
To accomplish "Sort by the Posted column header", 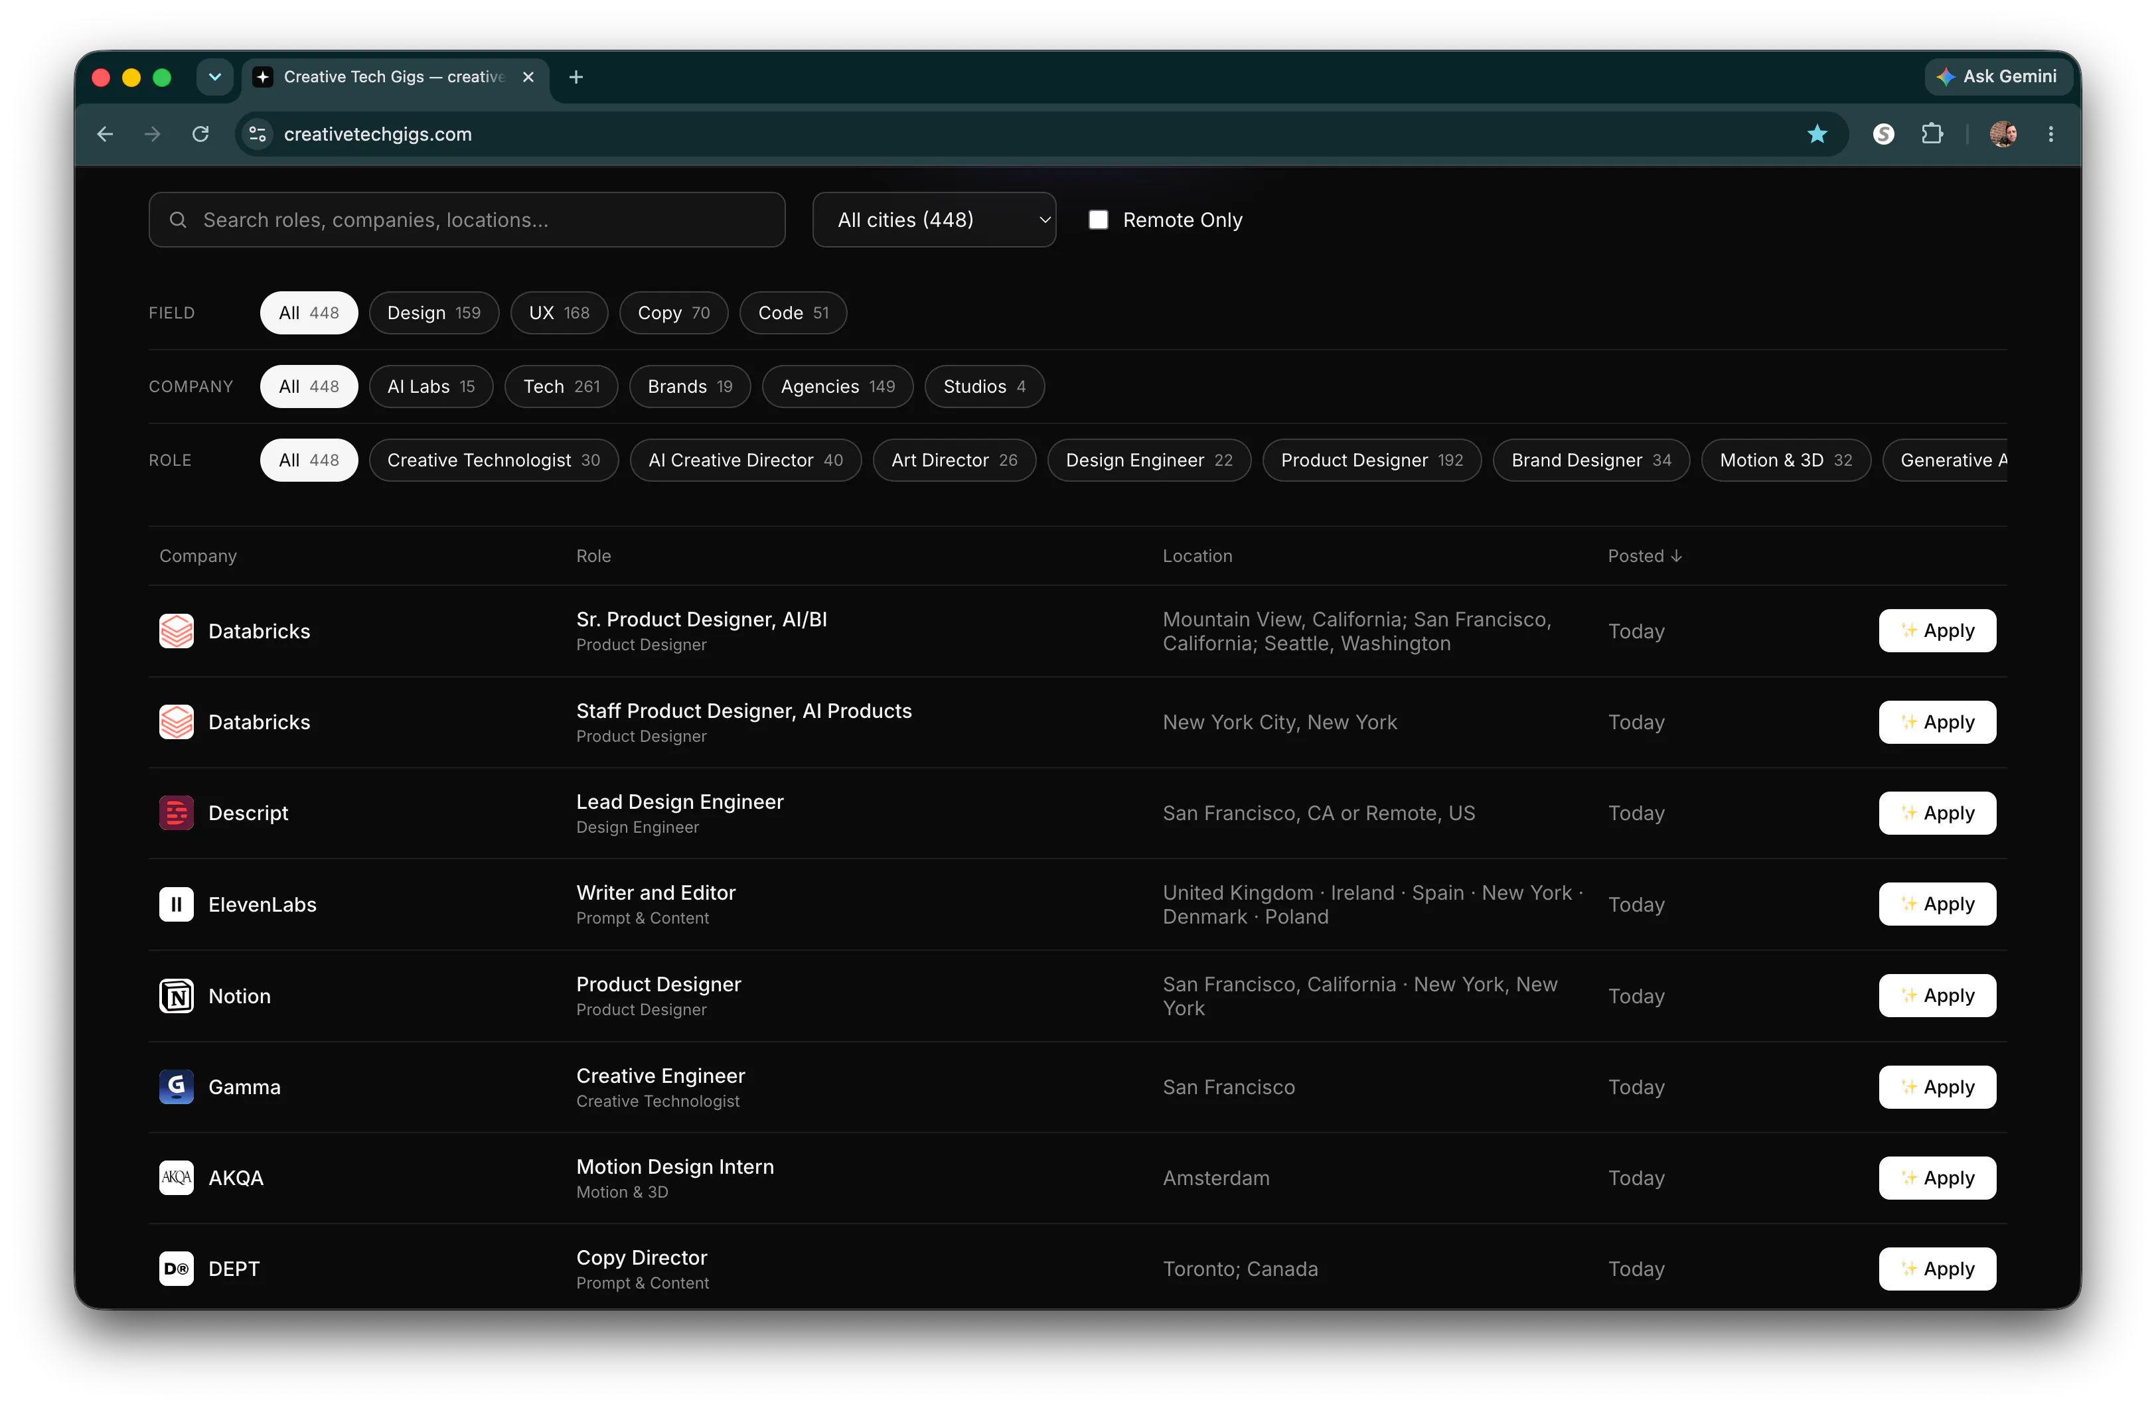I will point(1644,556).
